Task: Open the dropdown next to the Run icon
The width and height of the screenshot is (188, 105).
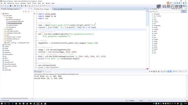Action: point(23,6)
